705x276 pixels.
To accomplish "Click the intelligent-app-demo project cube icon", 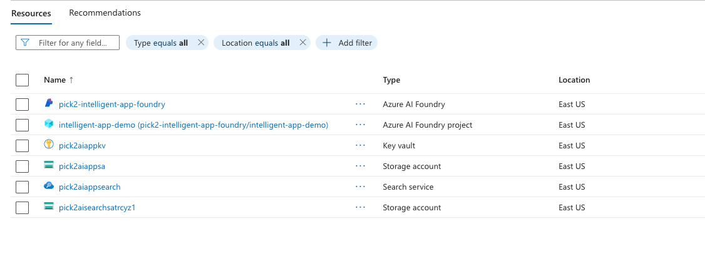I will click(49, 125).
